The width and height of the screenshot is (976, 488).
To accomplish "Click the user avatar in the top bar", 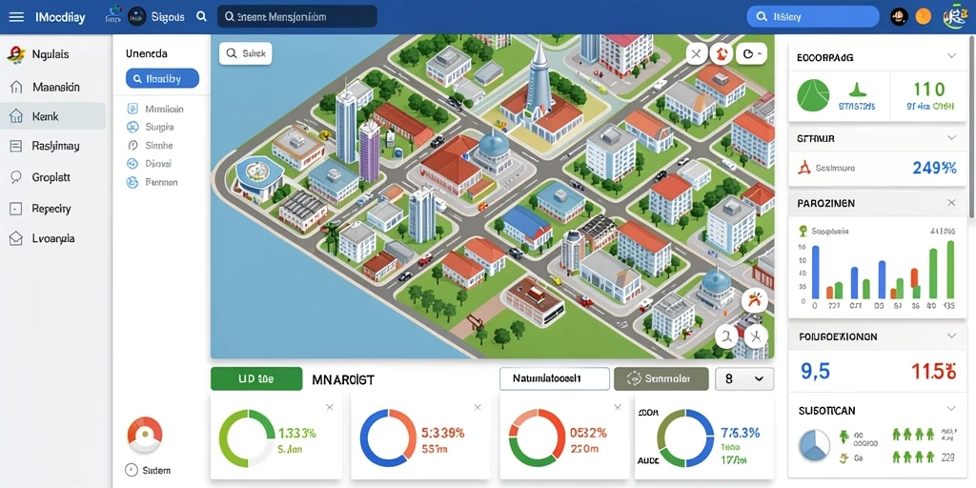I will 900,17.
